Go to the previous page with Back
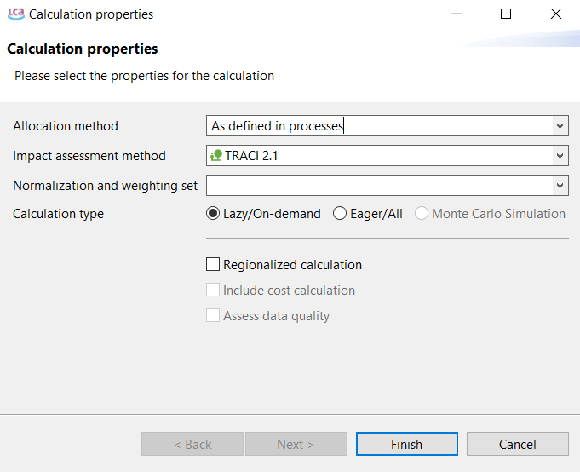Viewport: 580px width, 472px height. [x=192, y=444]
